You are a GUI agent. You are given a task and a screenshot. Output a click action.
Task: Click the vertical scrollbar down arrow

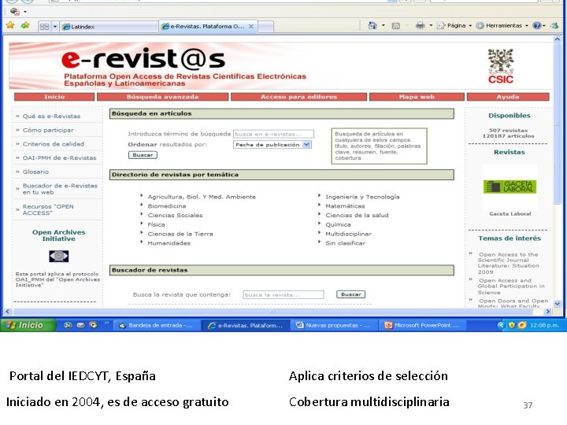558,304
